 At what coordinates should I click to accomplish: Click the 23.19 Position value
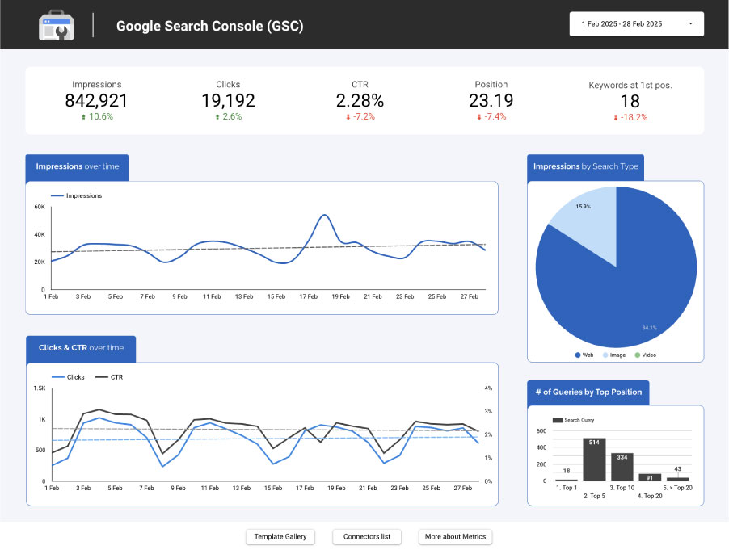point(491,100)
